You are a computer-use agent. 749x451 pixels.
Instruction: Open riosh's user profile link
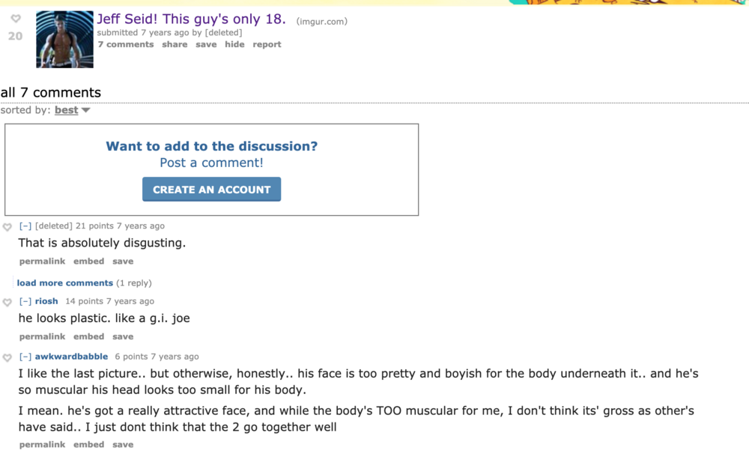point(46,301)
